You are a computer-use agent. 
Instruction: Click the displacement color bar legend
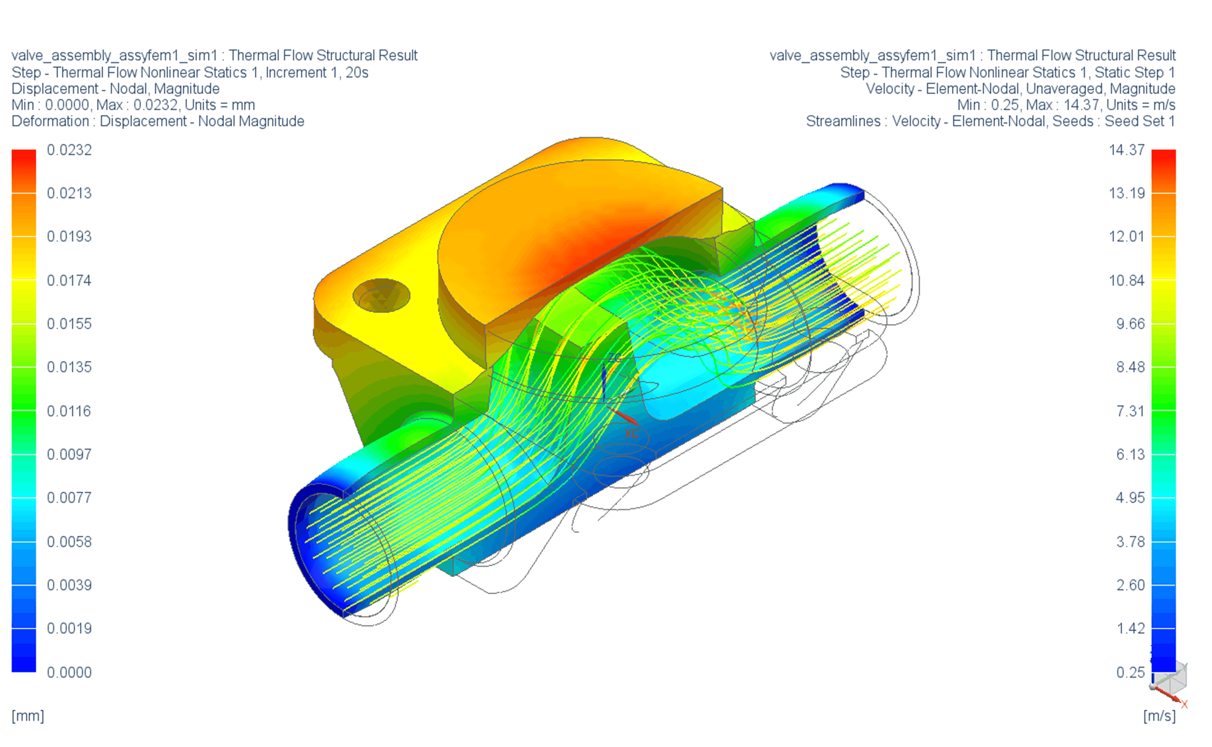pyautogui.click(x=24, y=411)
